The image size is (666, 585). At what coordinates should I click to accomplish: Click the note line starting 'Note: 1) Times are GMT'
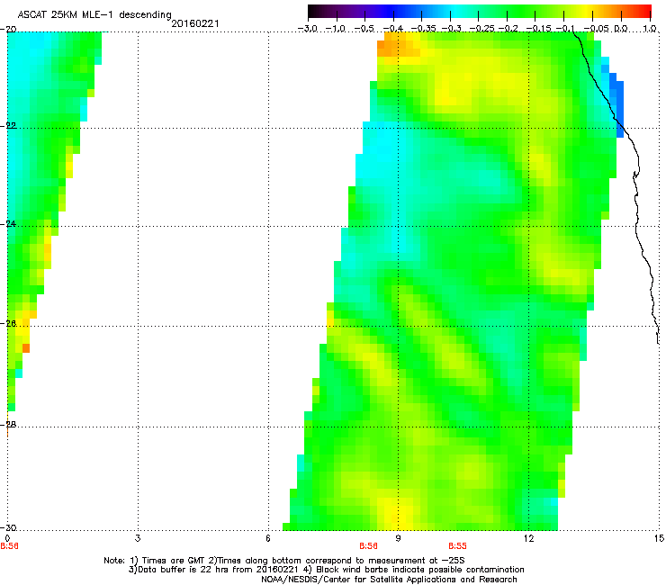(x=284, y=561)
